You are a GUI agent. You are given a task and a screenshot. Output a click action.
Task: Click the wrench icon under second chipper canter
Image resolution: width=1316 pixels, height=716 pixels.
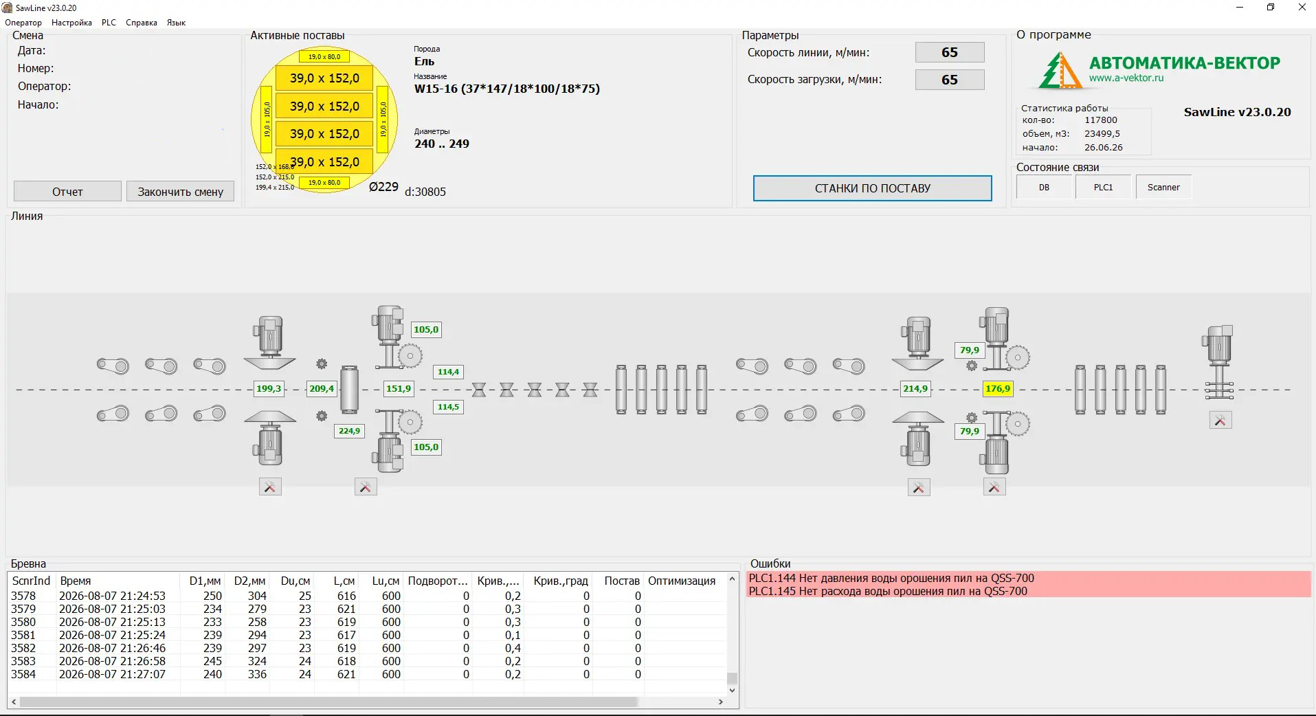point(919,488)
